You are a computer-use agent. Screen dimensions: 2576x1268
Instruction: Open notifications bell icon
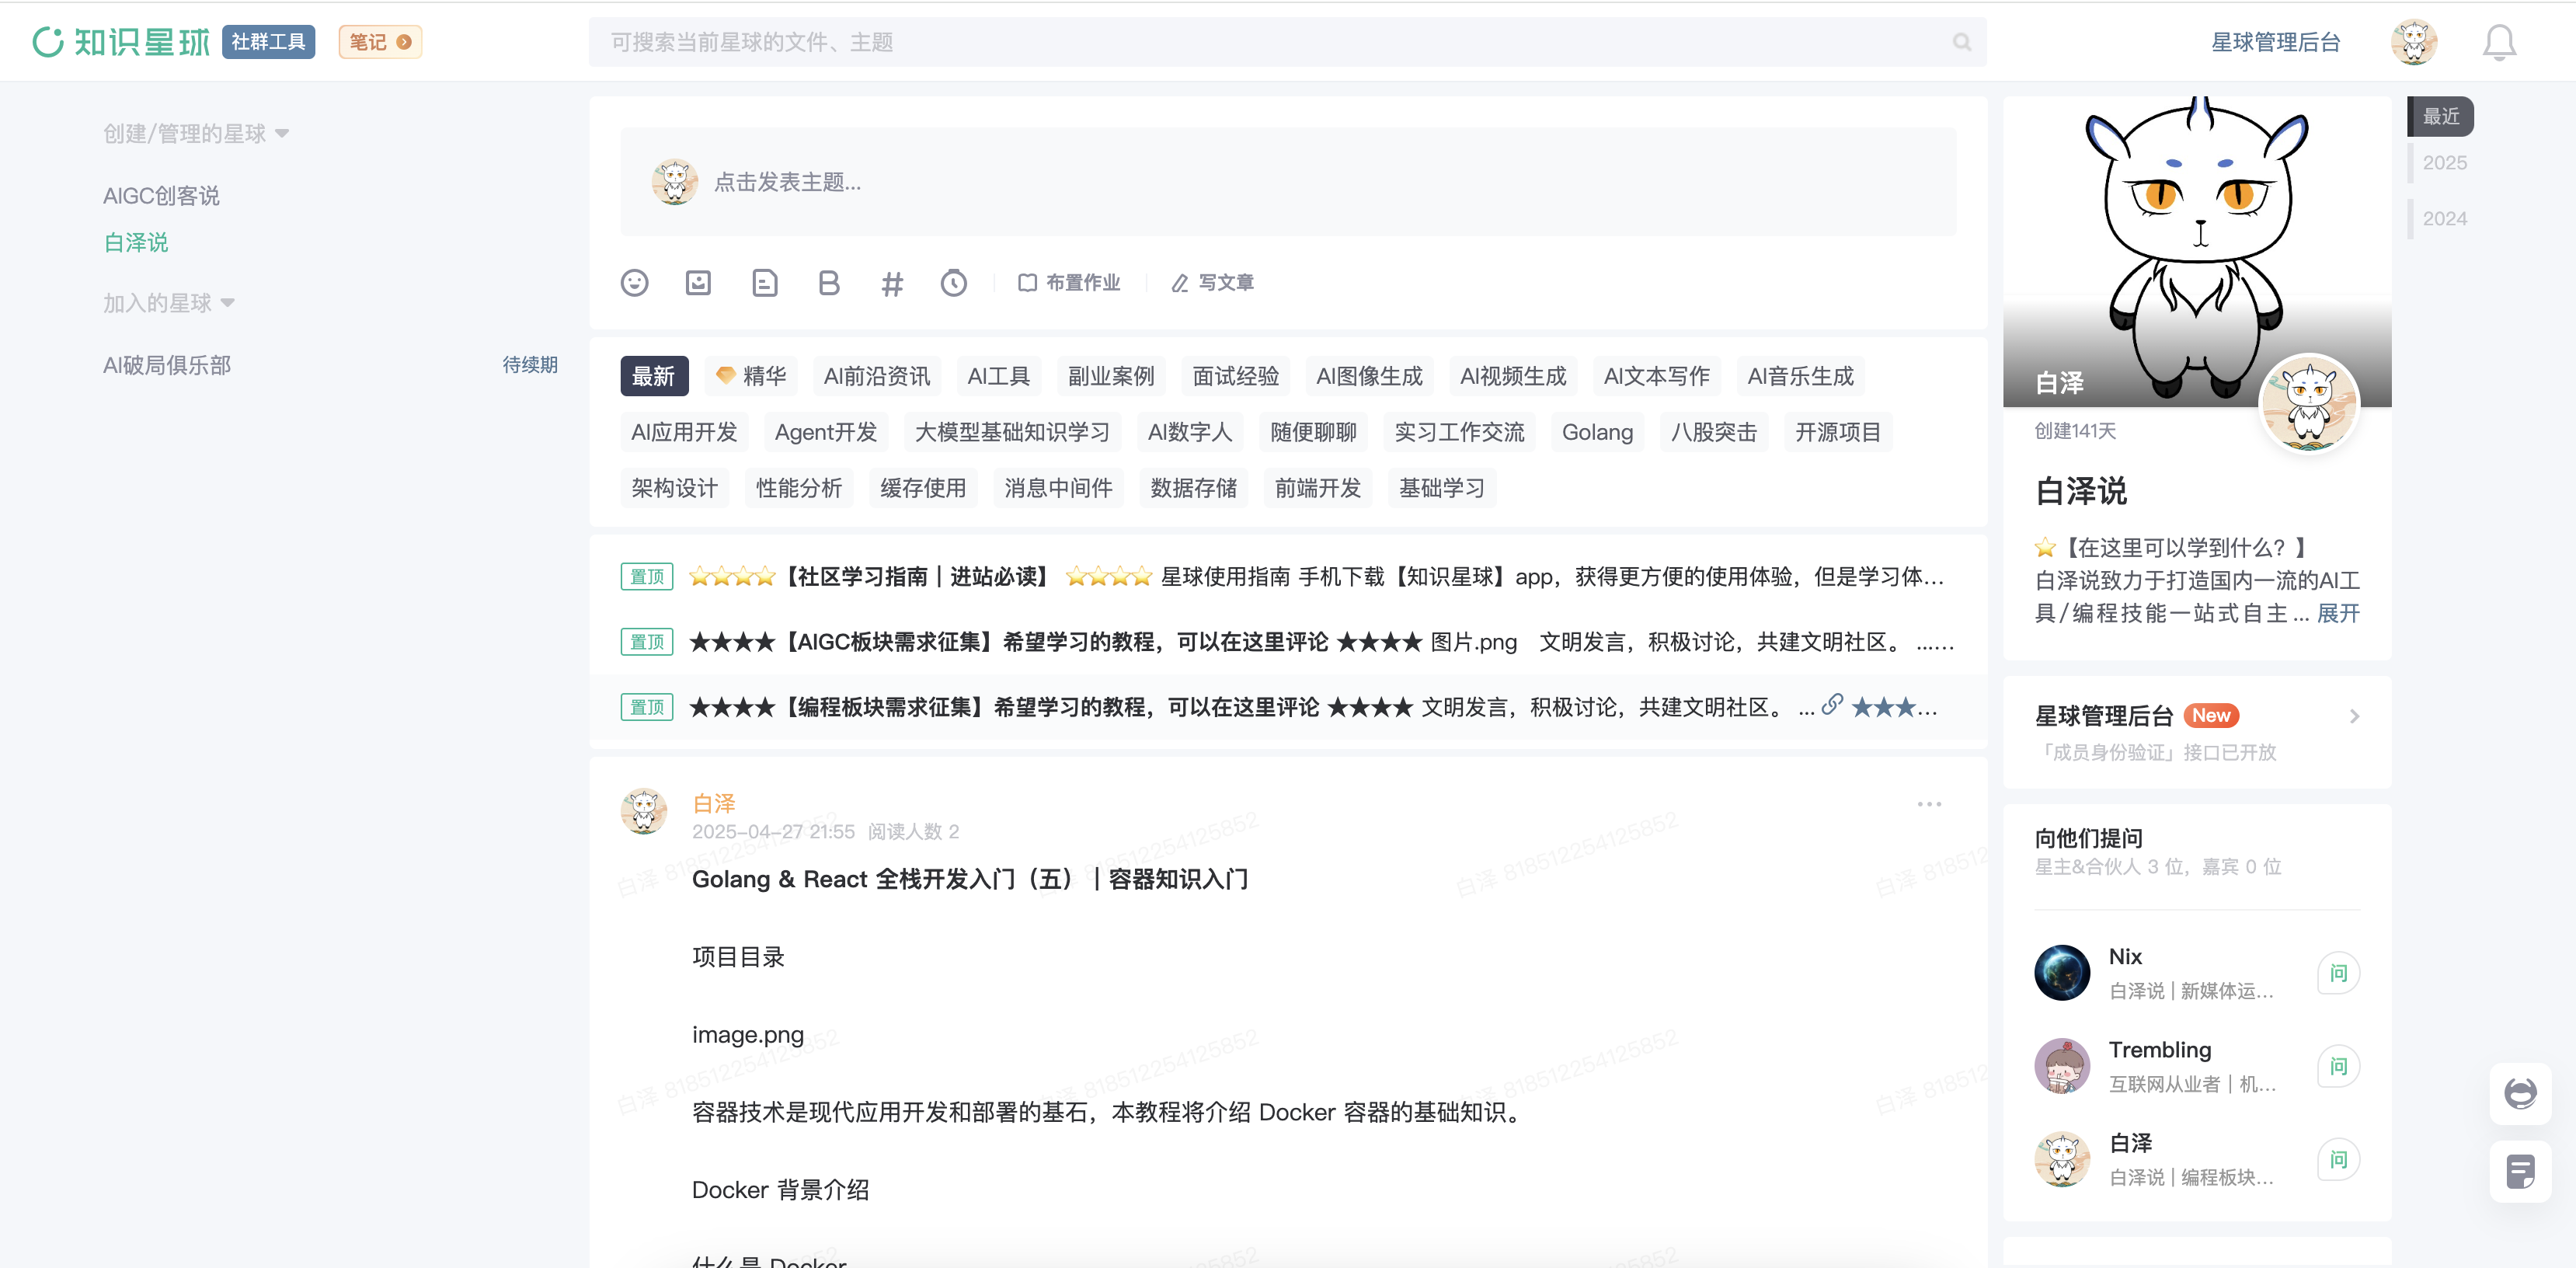(2499, 42)
